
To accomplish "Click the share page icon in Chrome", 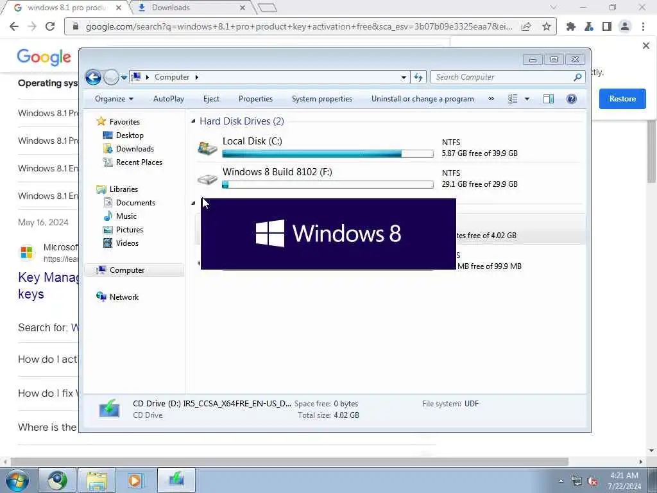I will pos(526,26).
